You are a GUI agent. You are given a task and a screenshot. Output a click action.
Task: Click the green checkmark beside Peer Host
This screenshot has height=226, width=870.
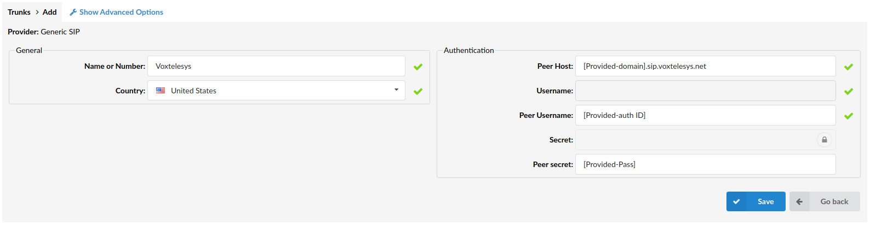(x=849, y=67)
